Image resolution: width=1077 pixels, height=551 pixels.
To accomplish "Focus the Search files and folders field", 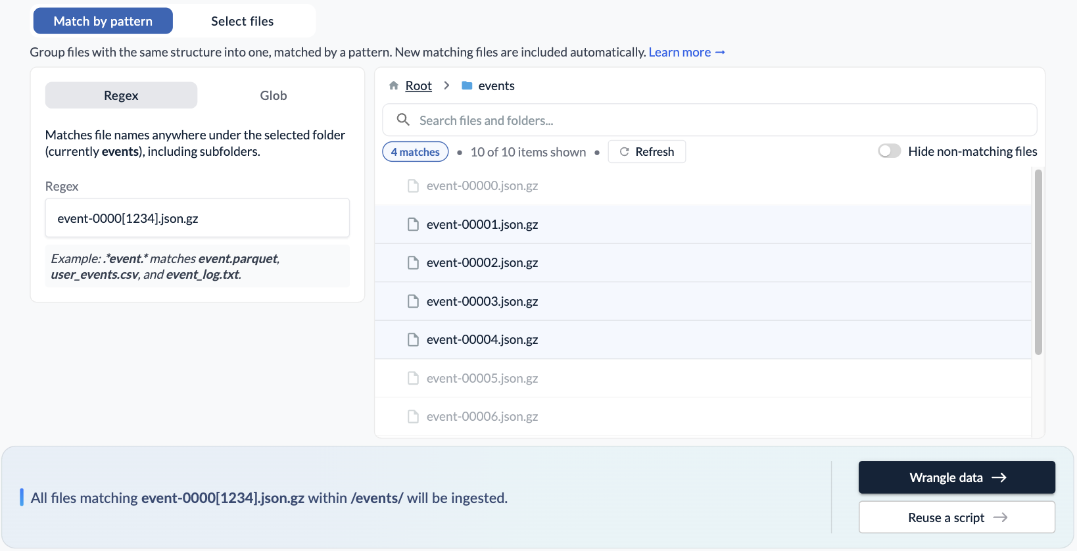I will pyautogui.click(x=709, y=120).
